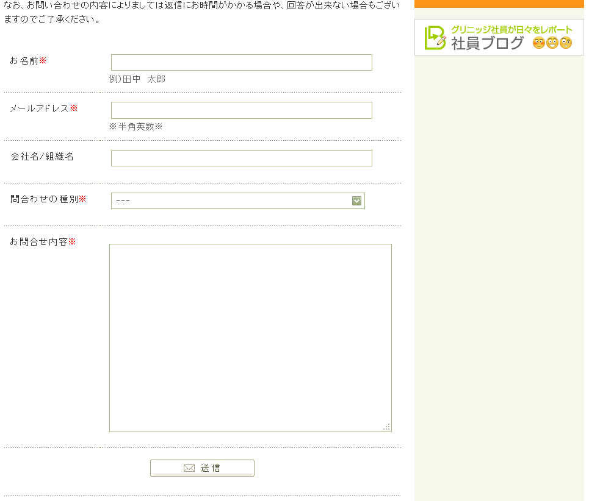The image size is (589, 501).
Task: Focus the お名前 text field
Action: [x=241, y=63]
